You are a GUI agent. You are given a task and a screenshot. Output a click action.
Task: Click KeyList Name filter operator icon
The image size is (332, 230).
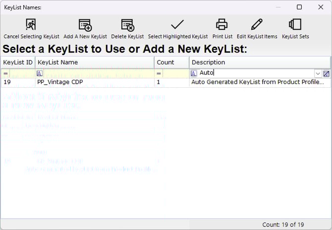(40, 73)
